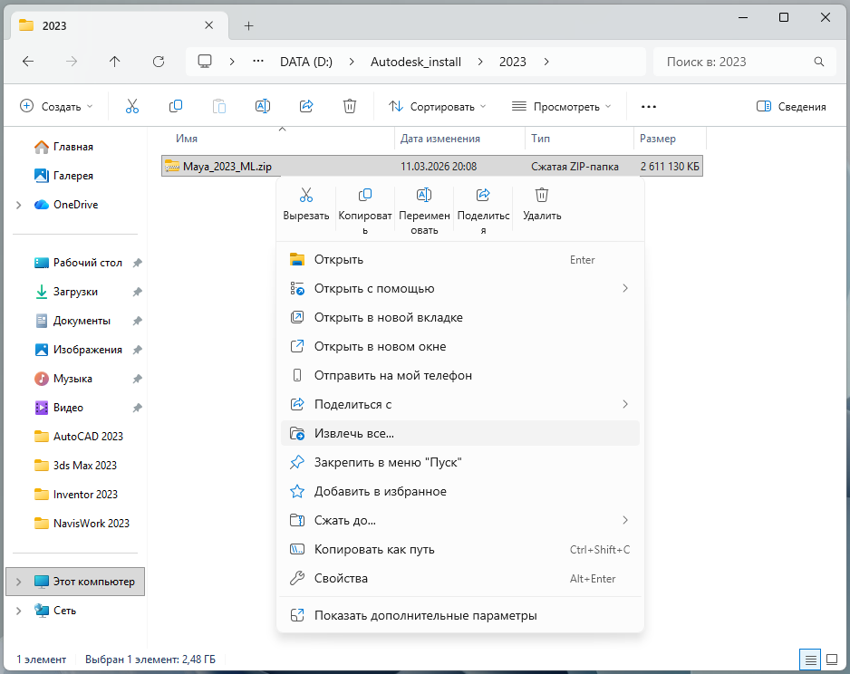850x674 pixels.
Task: Click the PC monitor icon in the address bar
Action: pos(205,62)
